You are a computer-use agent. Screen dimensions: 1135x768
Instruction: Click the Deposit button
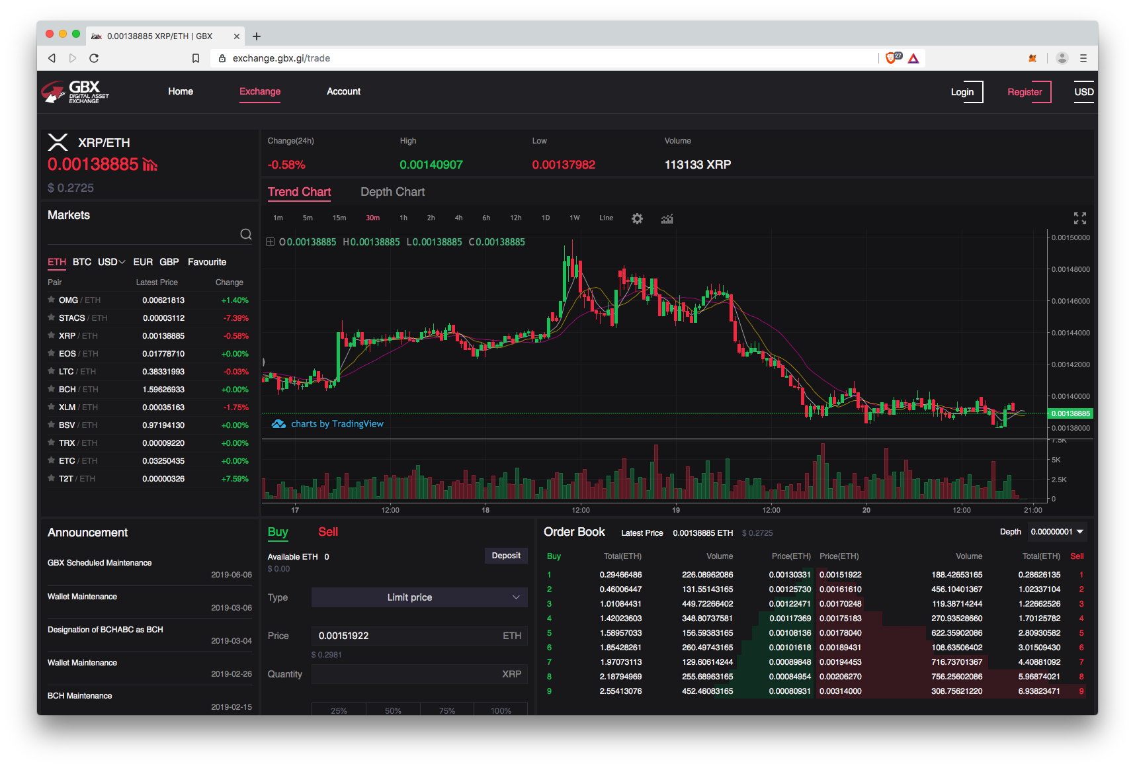tap(506, 556)
